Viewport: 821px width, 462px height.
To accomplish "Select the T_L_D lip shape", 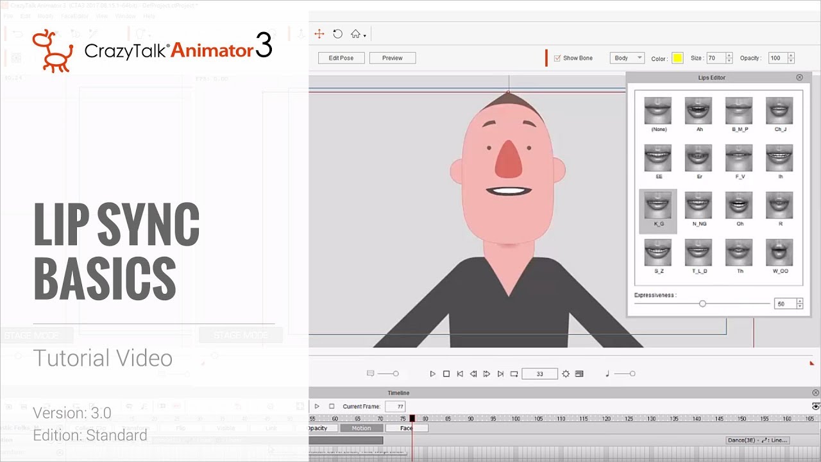I will (x=698, y=256).
